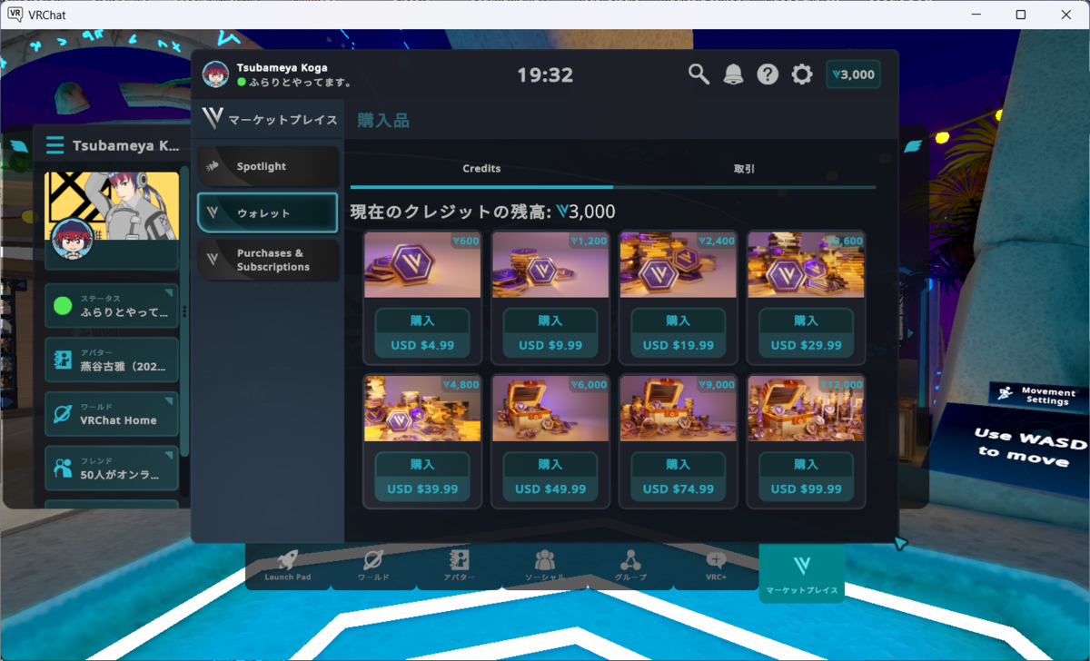Click the left panel vertical scrollbar
Viewport: 1090px width, 661px height.
[184, 312]
